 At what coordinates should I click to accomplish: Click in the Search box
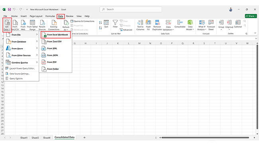(131, 10)
